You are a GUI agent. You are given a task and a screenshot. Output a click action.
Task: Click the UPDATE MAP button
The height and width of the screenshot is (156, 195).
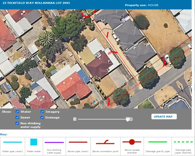164,117
